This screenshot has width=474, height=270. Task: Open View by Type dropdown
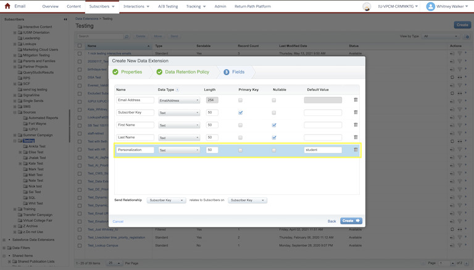tap(441, 36)
